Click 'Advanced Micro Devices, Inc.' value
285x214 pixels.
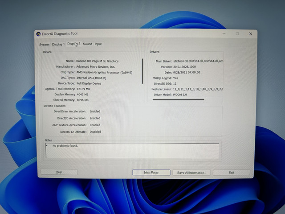95,67
